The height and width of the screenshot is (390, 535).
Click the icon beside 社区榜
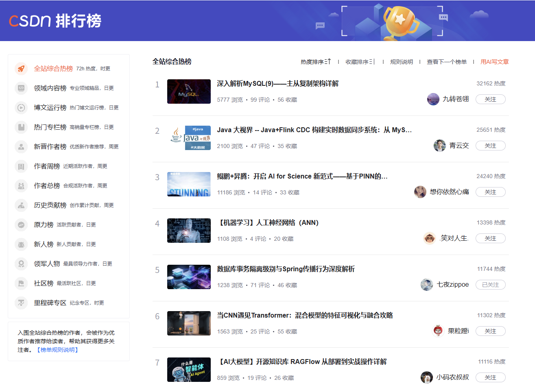point(21,283)
